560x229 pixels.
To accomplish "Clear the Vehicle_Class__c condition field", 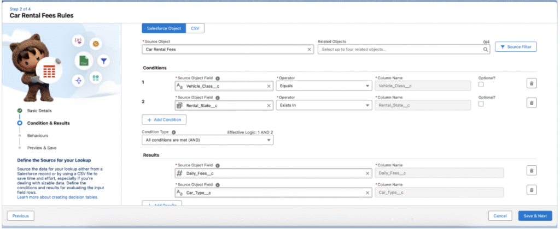I will 269,86.
